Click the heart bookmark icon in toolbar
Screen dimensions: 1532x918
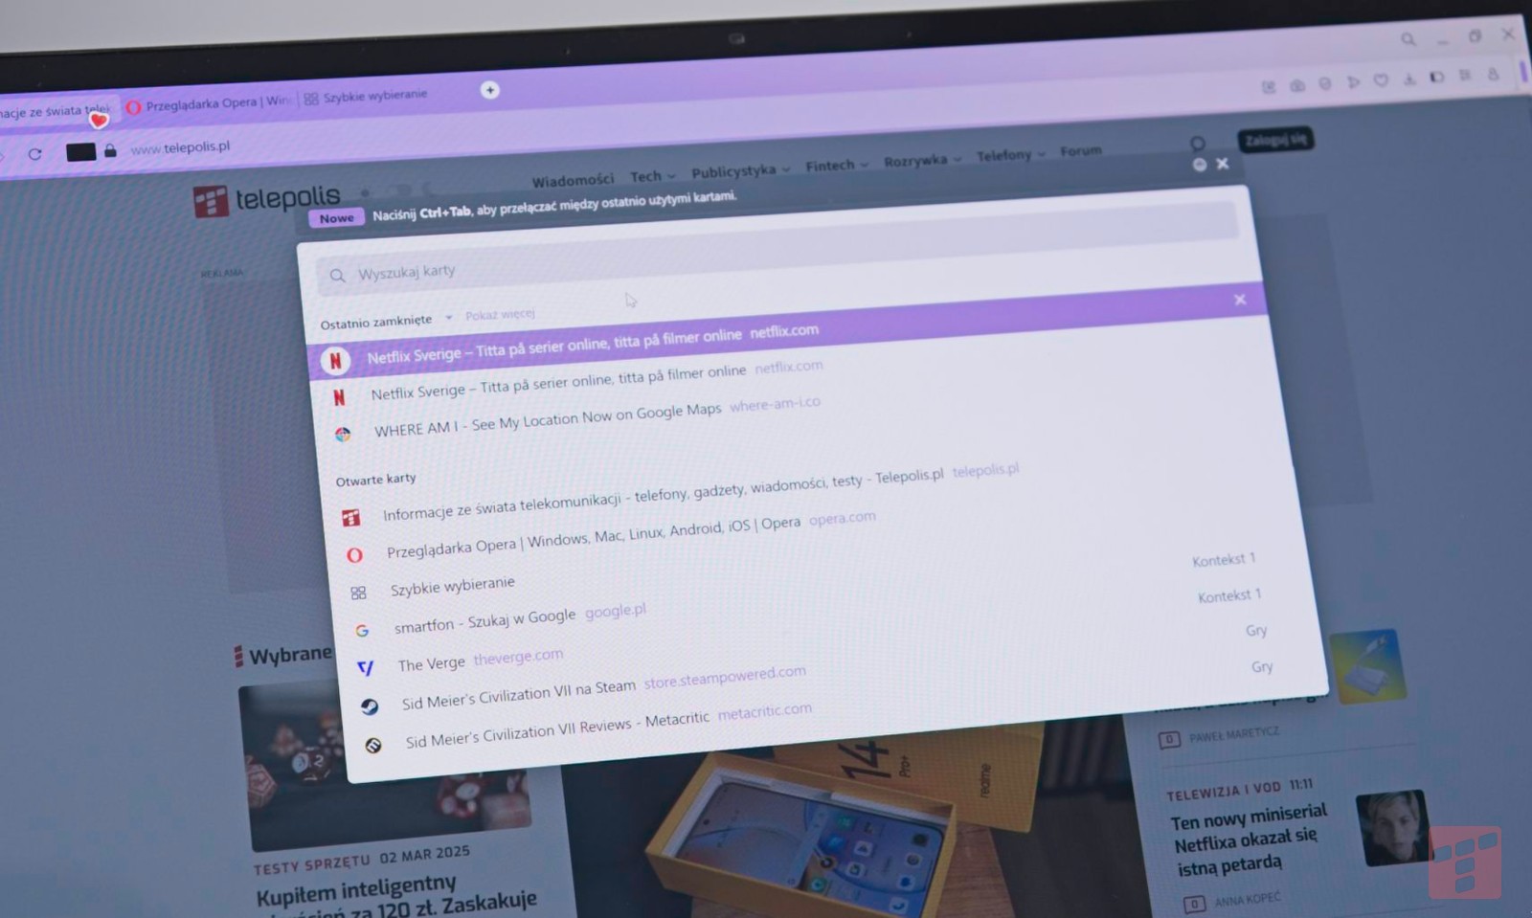(x=1381, y=81)
